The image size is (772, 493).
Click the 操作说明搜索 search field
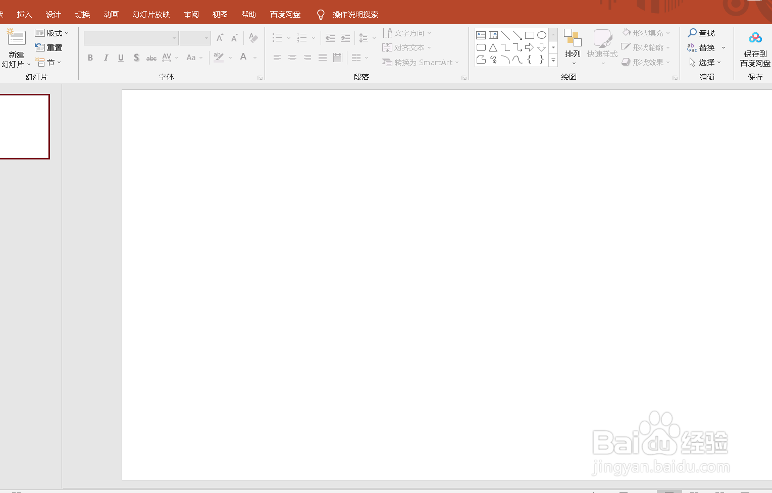pos(355,14)
